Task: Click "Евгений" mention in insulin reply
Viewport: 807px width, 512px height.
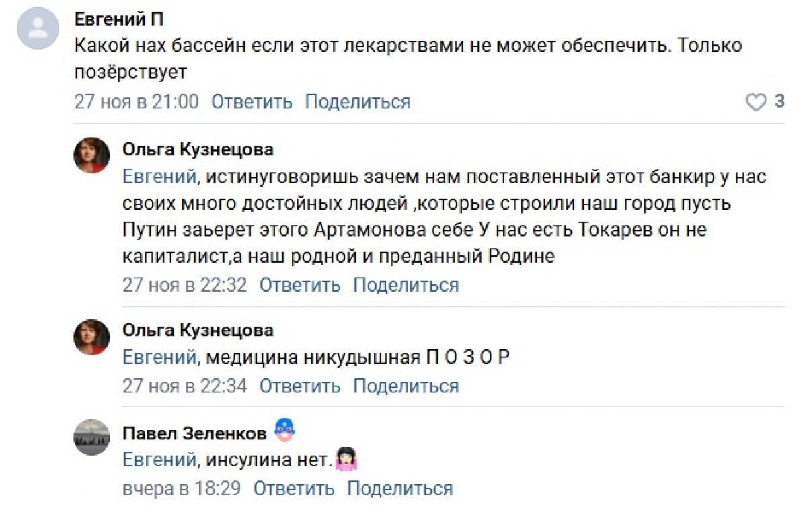Action: (x=159, y=461)
